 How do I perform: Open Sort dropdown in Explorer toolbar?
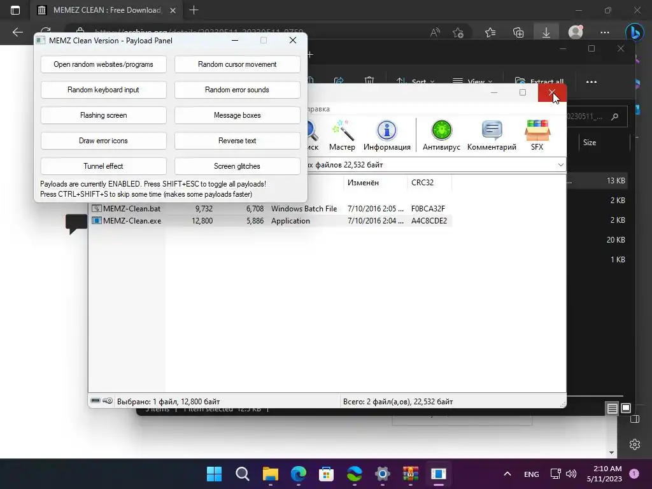pos(415,81)
